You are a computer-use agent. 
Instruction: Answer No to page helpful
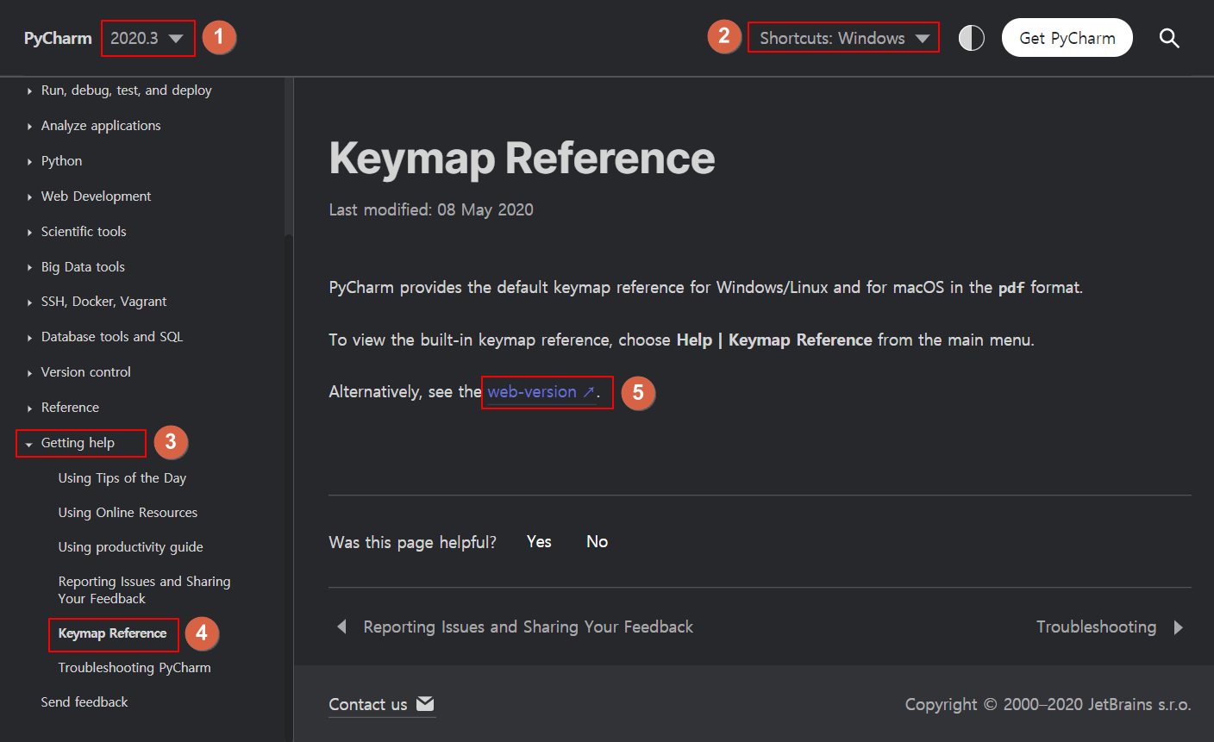(597, 541)
